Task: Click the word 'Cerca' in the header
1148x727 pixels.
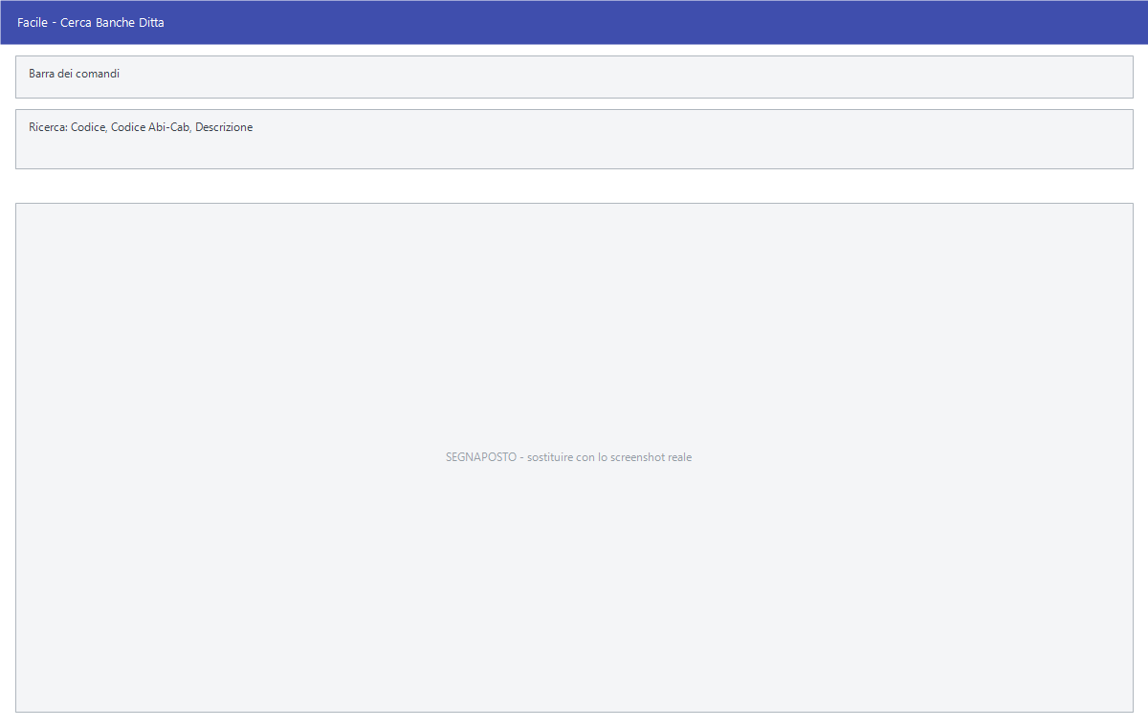Action: tap(77, 22)
